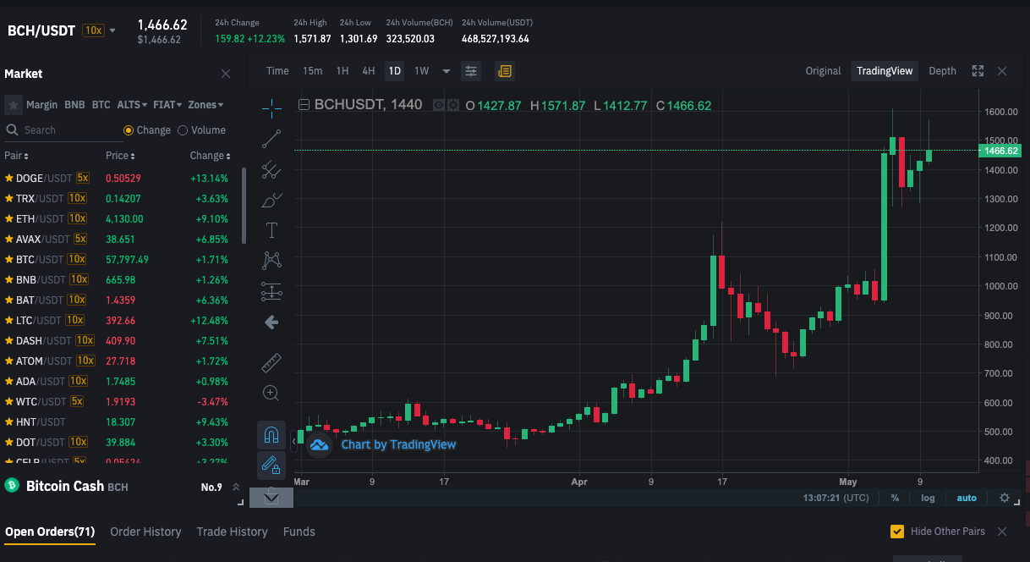Viewport: 1030px width, 562px height.
Task: Open more timeframe intervals dropdown
Action: [x=447, y=71]
